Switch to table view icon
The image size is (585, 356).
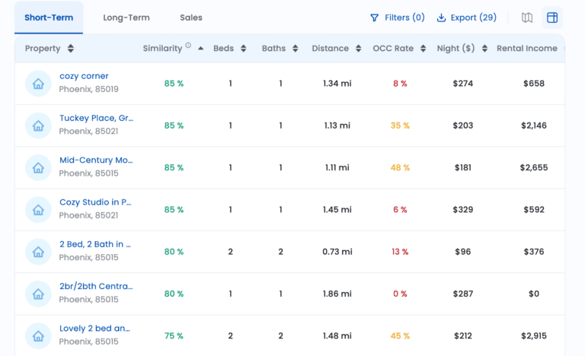552,17
